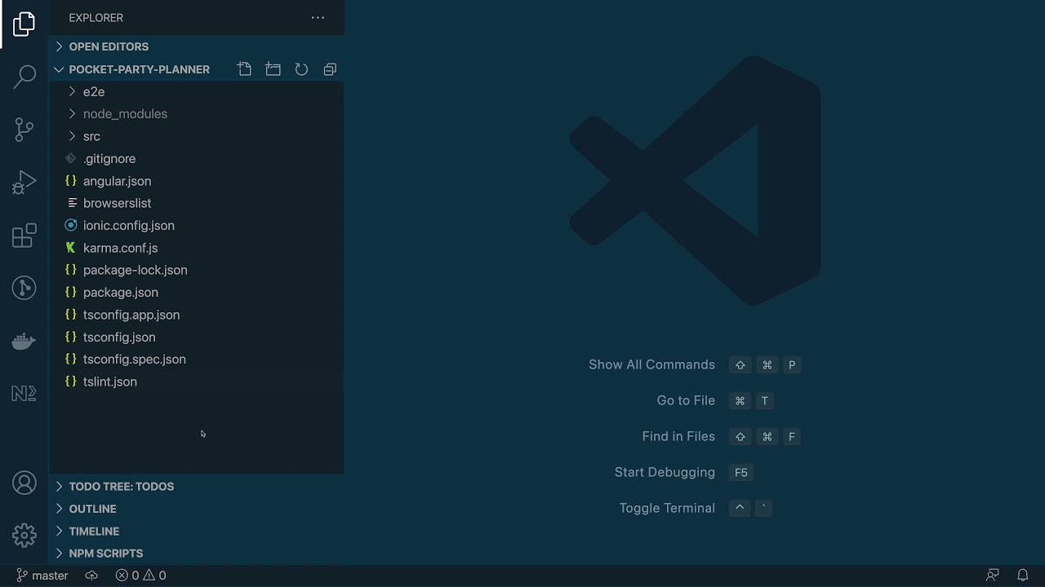
Task: Open the Search view in activity bar
Action: click(24, 76)
